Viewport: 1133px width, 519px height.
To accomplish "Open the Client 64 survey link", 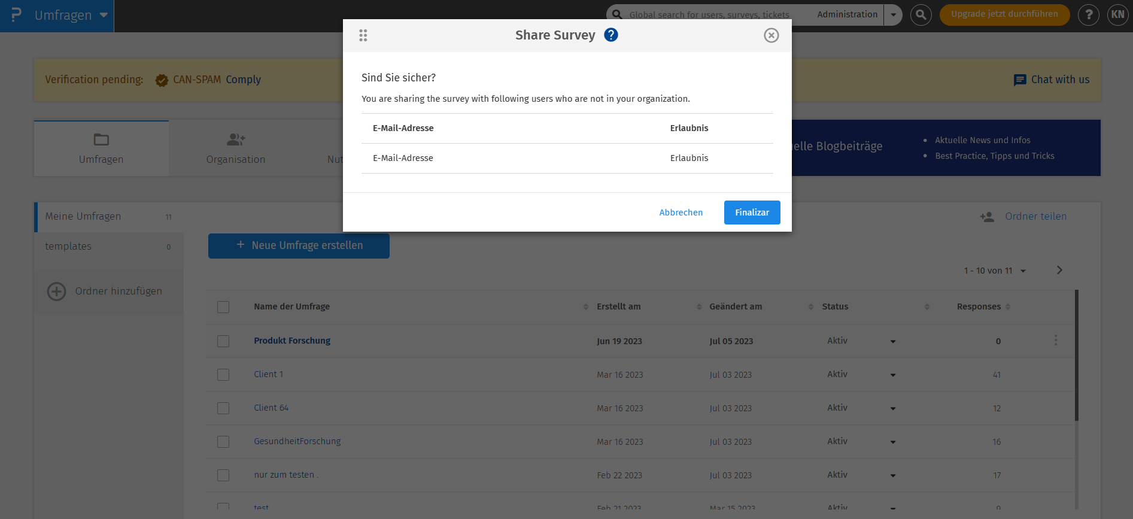I will pyautogui.click(x=271, y=408).
